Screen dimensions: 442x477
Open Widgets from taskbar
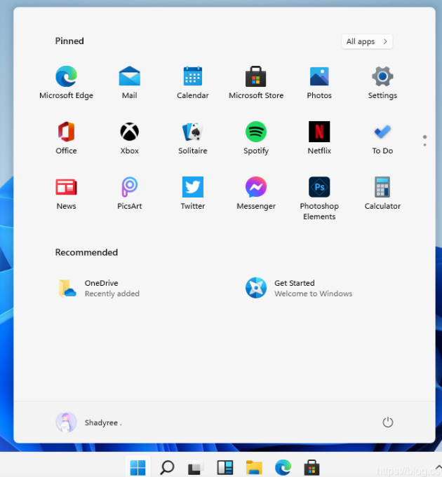tap(225, 467)
